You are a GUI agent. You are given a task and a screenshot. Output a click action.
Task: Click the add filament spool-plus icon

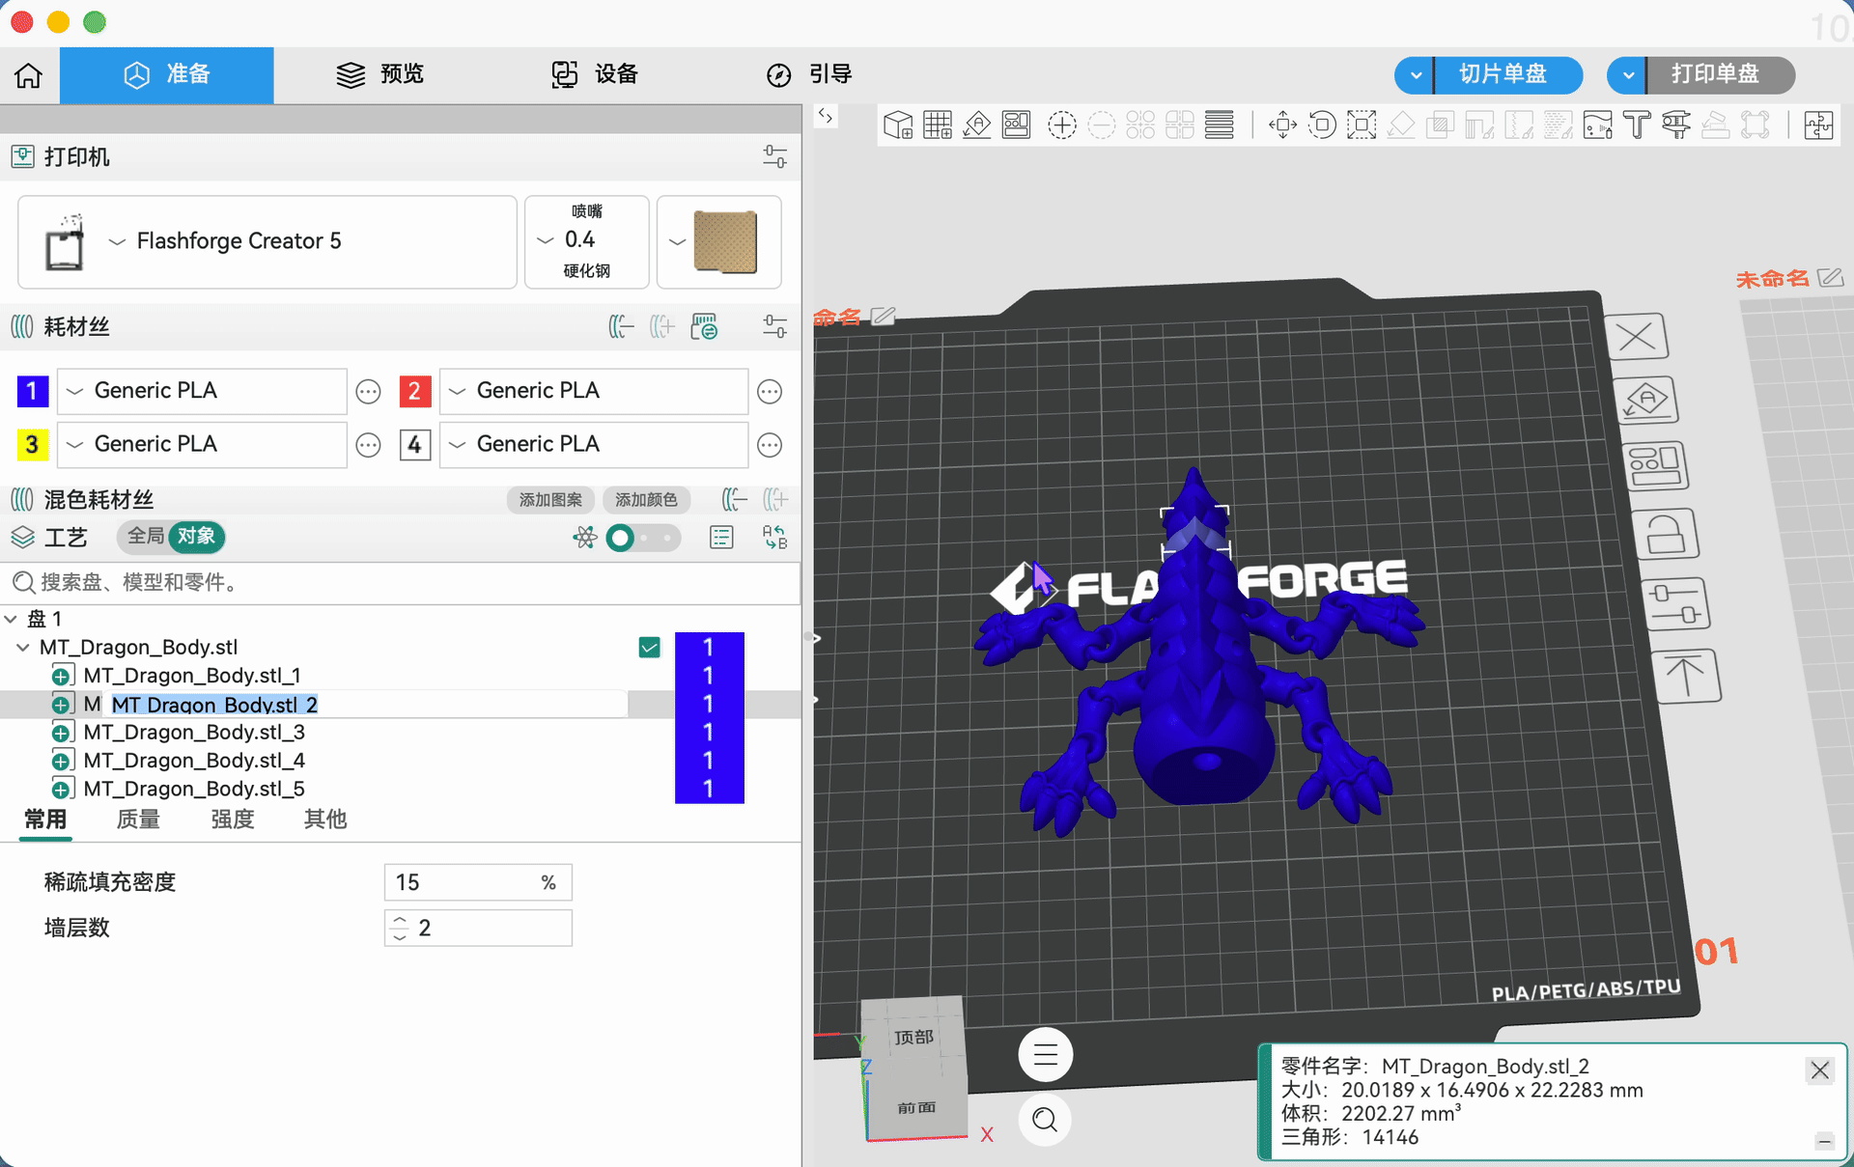click(661, 326)
